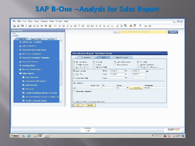195x146 pixels.
Task: Open the Calendar toolbar icon
Action: click(x=135, y=26)
